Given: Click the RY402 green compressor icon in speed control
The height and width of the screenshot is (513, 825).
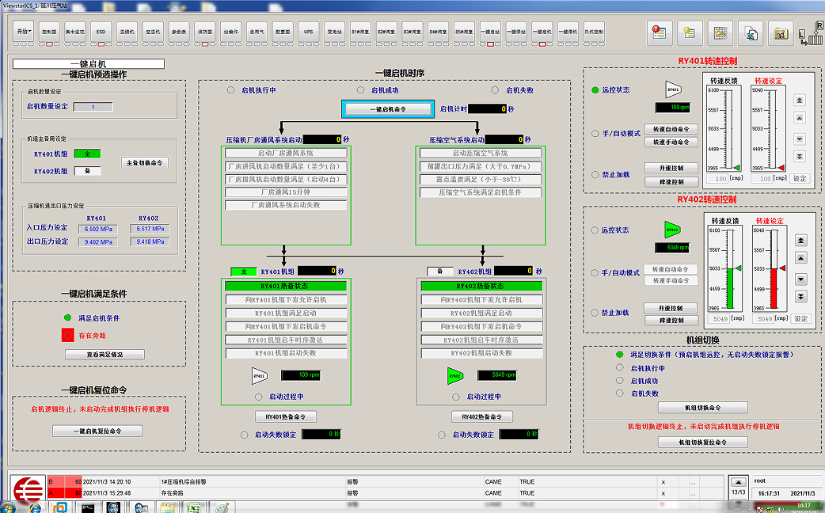Looking at the screenshot, I should click(672, 230).
